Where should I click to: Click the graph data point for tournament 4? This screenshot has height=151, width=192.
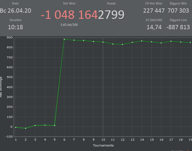[x=45, y=125]
